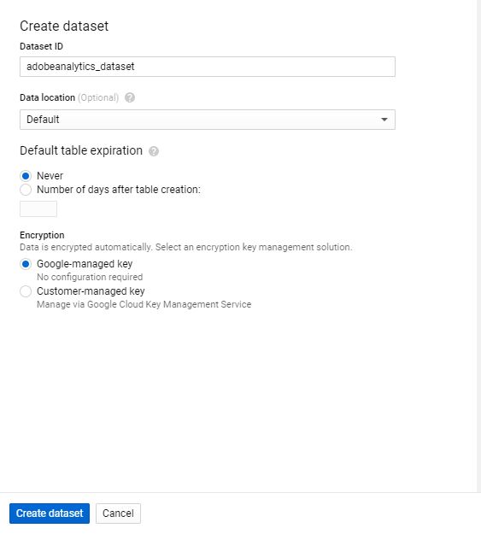The width and height of the screenshot is (481, 534).
Task: Click the Create dataset page heading
Action: coord(64,26)
